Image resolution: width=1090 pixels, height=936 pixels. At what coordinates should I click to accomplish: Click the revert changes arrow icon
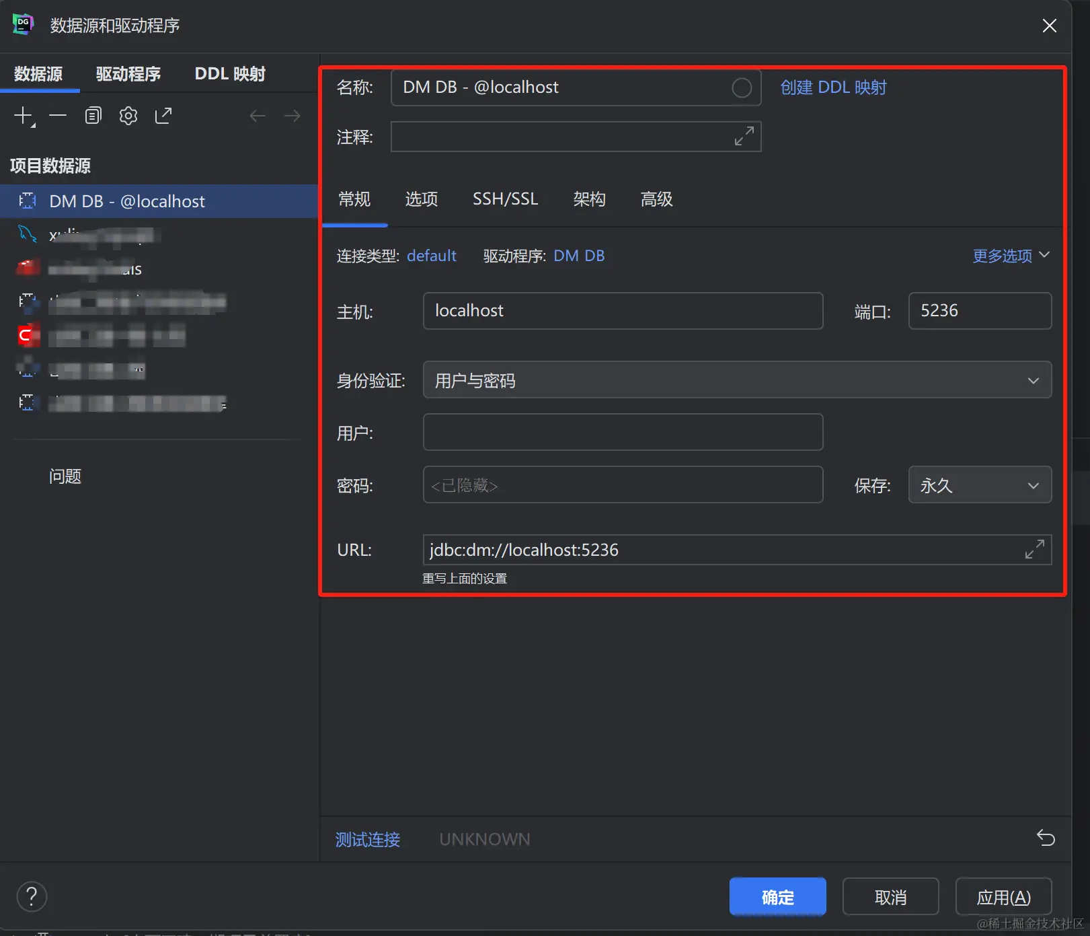tap(1046, 838)
